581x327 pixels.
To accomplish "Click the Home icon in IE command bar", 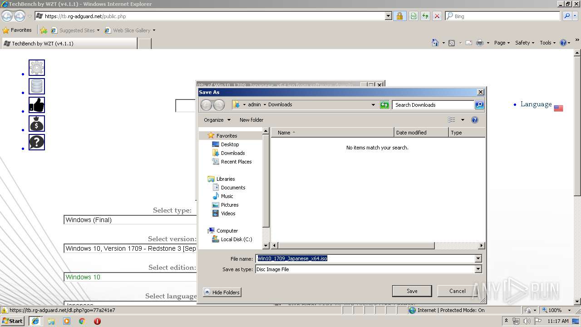I will (435, 43).
